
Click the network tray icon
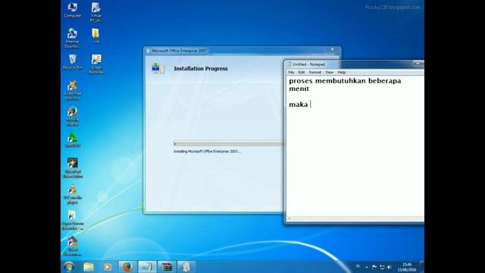pos(382,267)
